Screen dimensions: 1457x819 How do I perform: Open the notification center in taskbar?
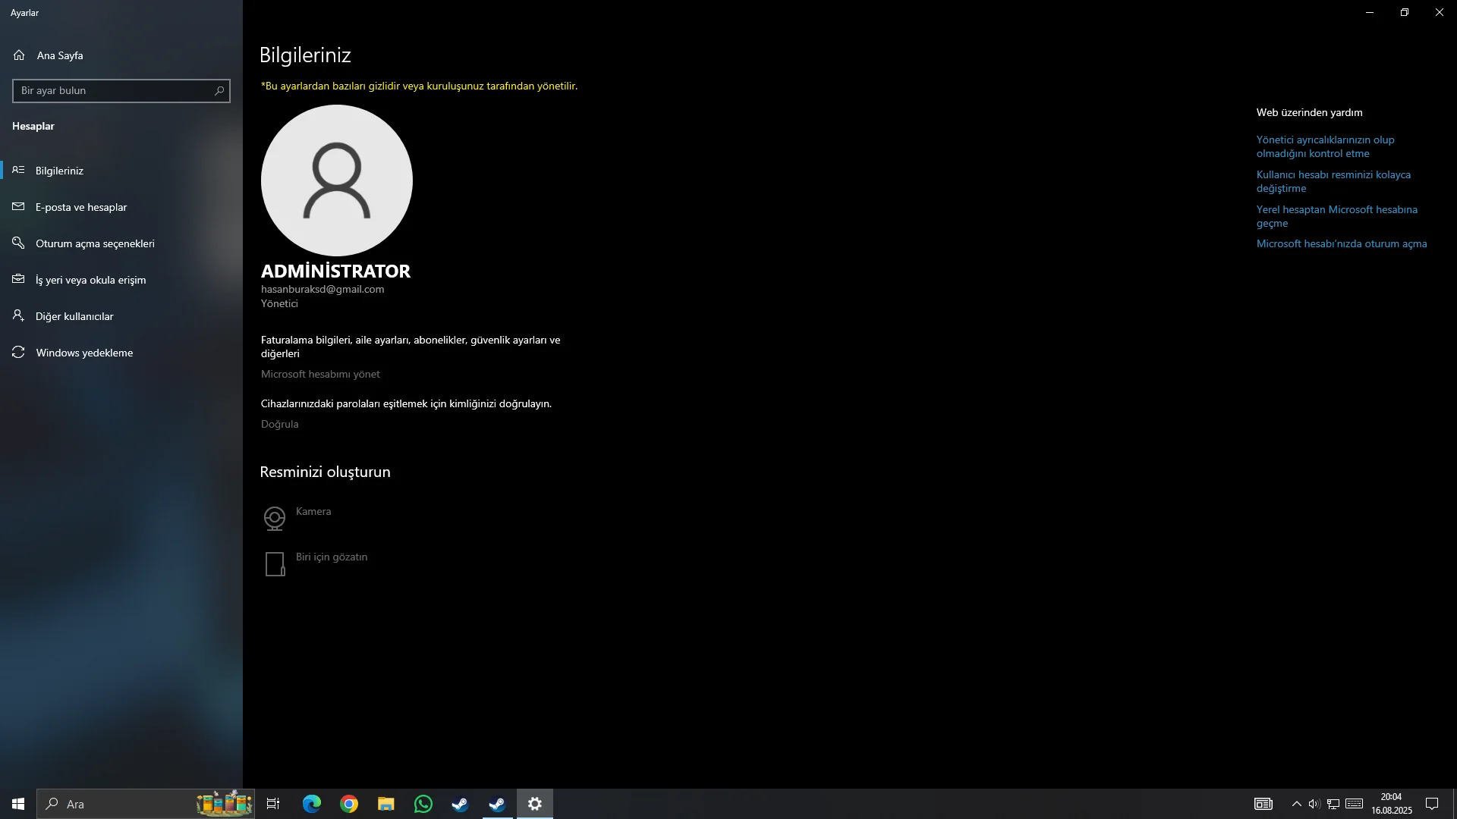[x=1432, y=804]
